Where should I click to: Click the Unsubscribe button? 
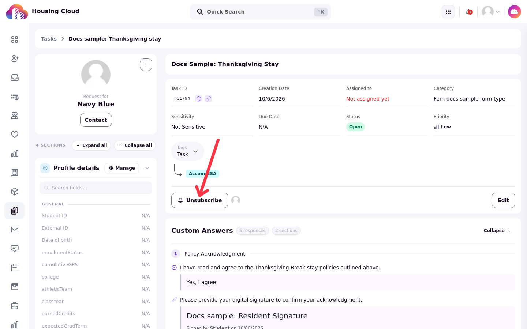(200, 200)
